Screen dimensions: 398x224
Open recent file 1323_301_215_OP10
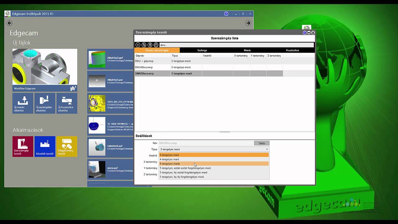click(x=110, y=103)
